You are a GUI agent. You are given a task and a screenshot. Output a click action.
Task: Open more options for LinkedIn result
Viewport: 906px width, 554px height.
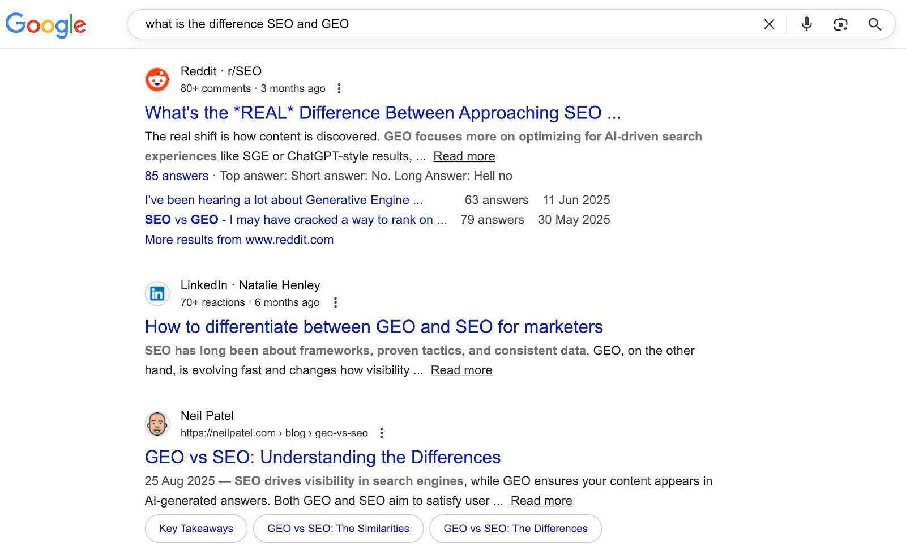pyautogui.click(x=335, y=302)
